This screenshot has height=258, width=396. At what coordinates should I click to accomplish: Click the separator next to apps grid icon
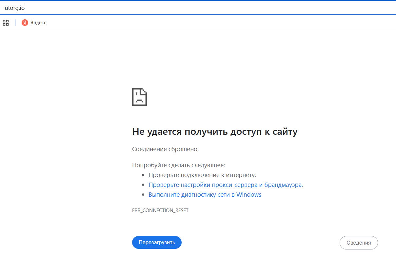pos(15,23)
